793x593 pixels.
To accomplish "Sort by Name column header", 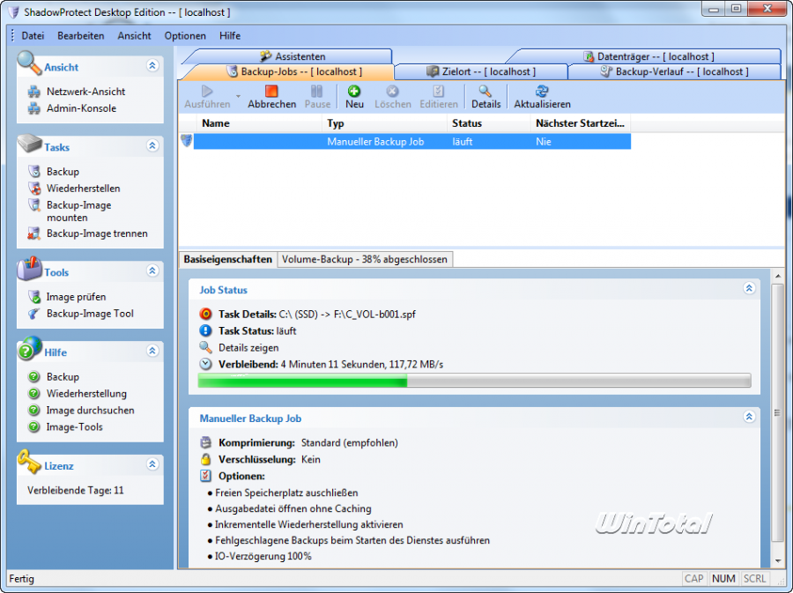I will click(x=258, y=123).
